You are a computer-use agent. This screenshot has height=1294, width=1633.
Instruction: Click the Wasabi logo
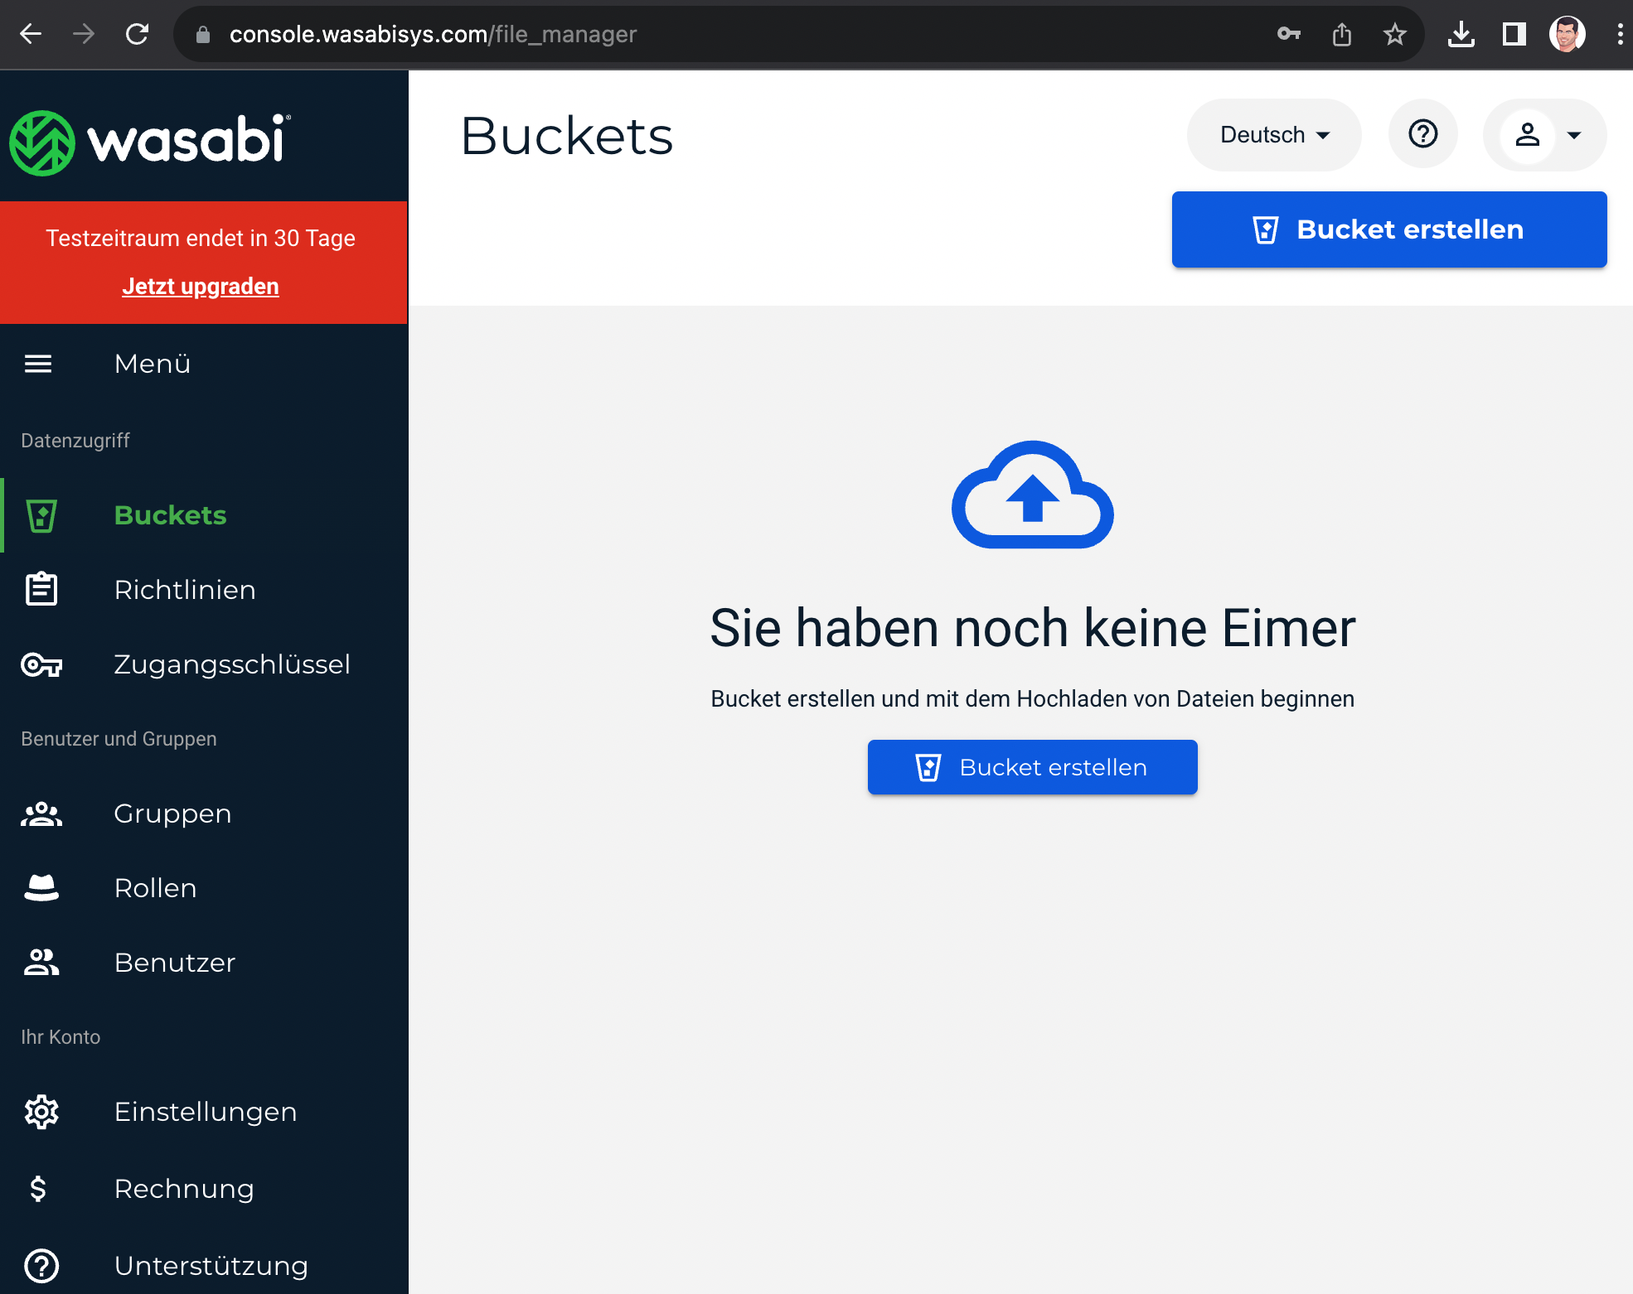[149, 142]
